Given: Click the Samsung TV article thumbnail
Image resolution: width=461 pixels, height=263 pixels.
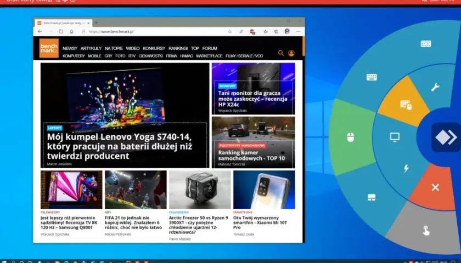Looking at the screenshot, I should pyautogui.click(x=71, y=190).
